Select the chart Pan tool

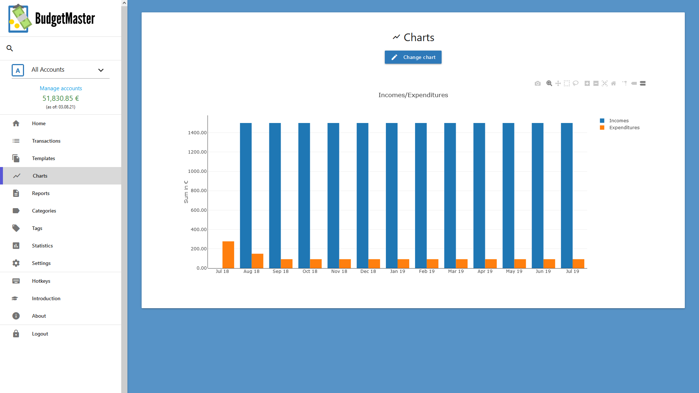[x=558, y=83]
